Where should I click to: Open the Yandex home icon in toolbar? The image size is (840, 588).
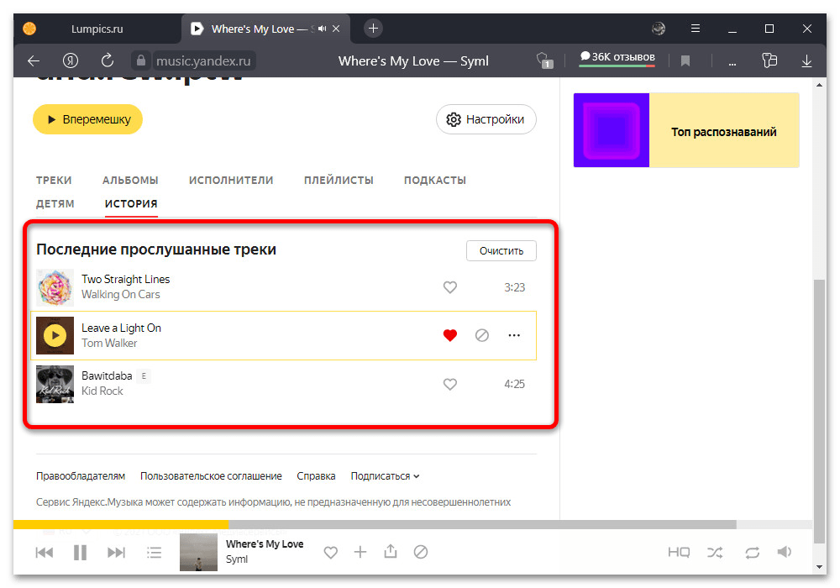(71, 61)
